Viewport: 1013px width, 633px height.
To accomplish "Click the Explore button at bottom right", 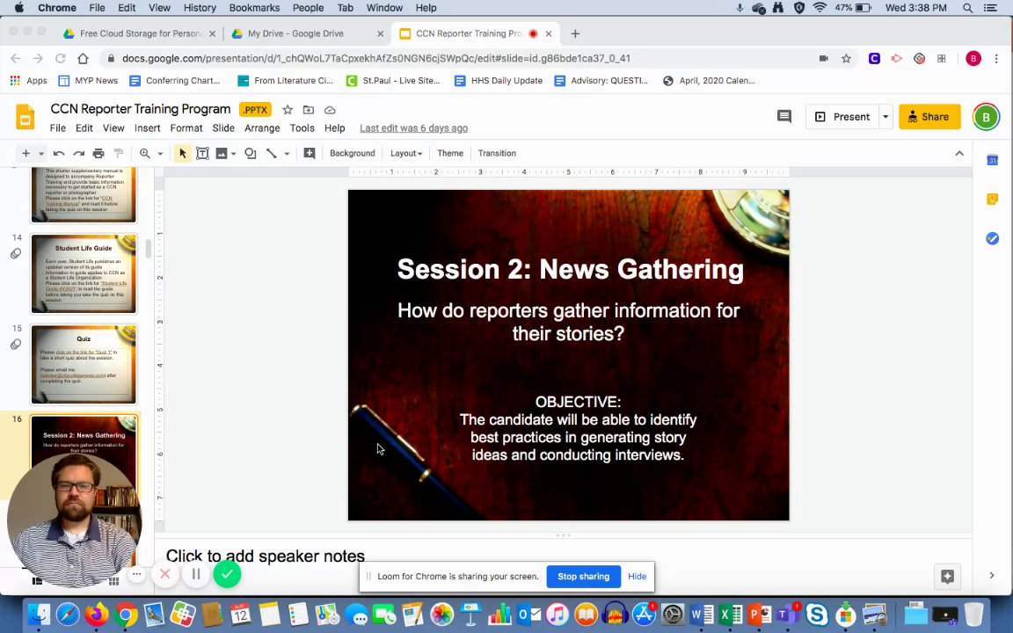I will (x=947, y=576).
